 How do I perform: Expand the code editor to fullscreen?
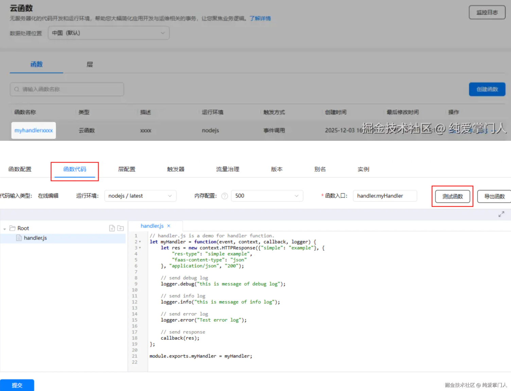pos(501,214)
